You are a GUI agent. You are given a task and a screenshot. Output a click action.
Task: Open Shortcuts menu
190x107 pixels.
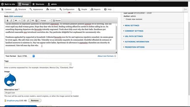point(38,4)
